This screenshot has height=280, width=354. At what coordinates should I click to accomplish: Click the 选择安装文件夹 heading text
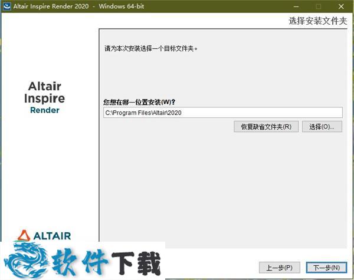tap(318, 21)
